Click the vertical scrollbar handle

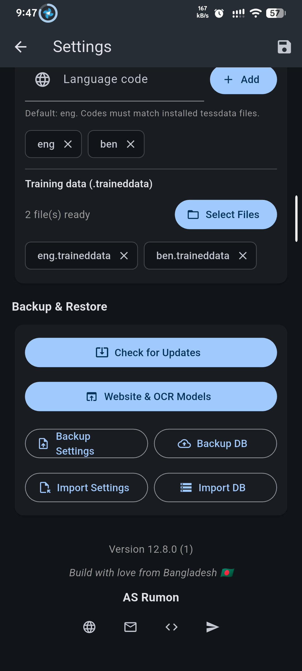click(296, 219)
